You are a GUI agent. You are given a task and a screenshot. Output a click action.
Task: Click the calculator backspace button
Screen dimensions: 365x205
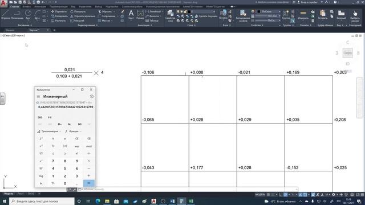pyautogui.click(x=89, y=138)
